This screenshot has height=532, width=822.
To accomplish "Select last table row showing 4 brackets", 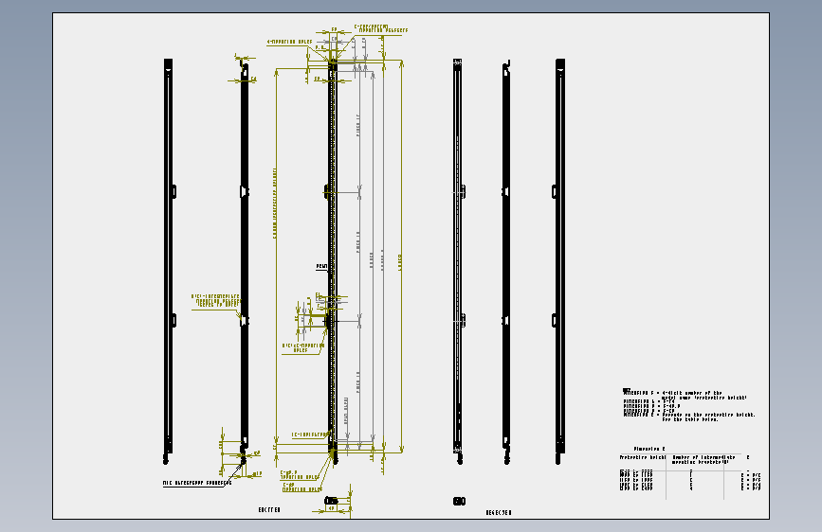I will (x=690, y=488).
